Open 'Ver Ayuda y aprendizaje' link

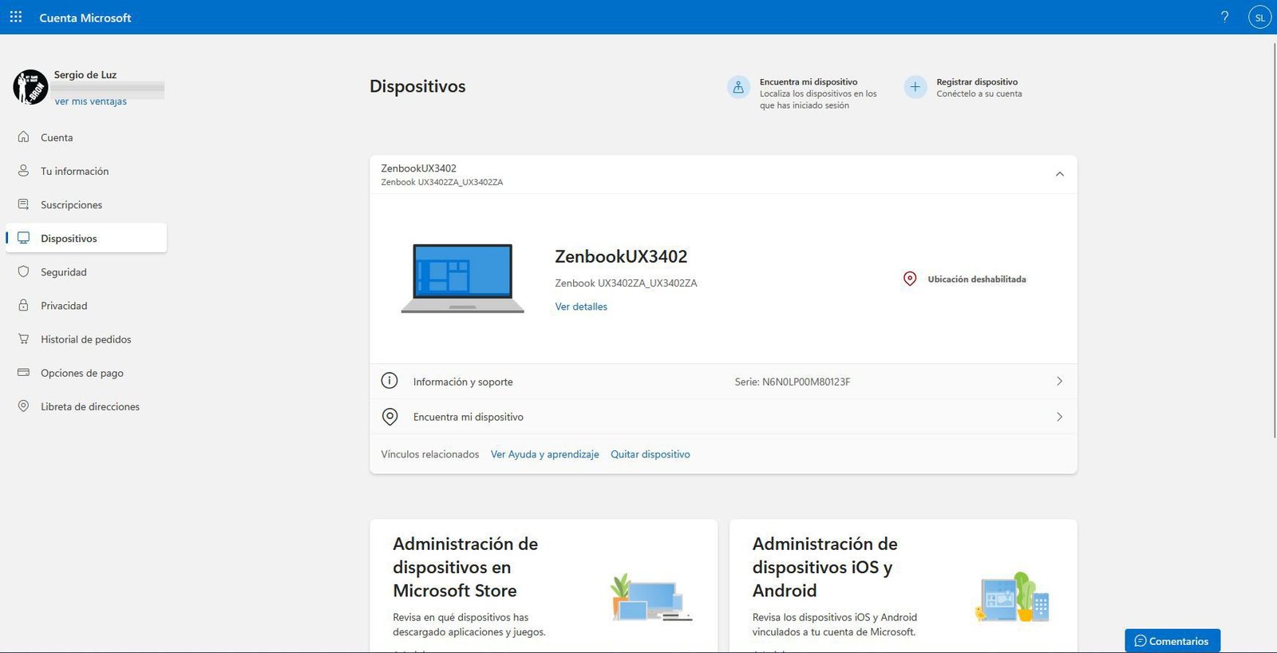point(544,454)
